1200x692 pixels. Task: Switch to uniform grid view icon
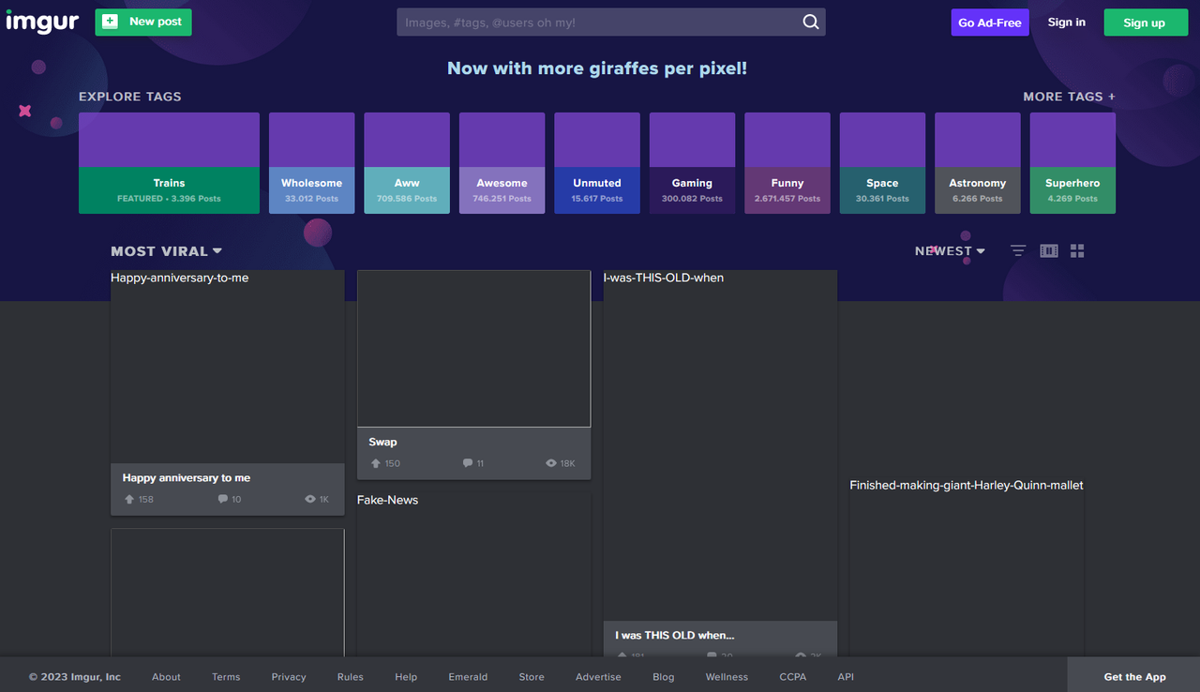[x=1077, y=251]
